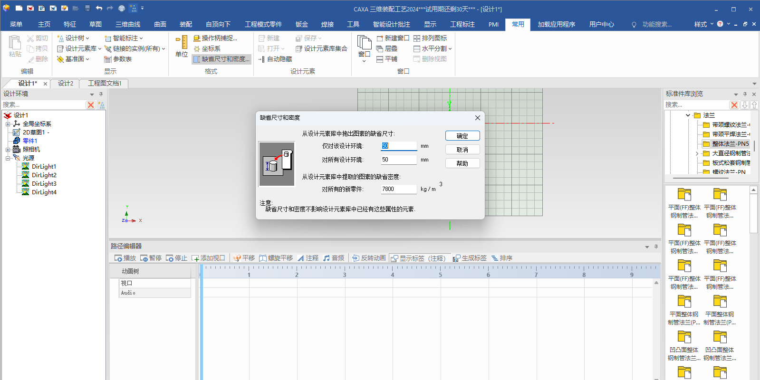760x380 pixels.
Task: Click the Stop (停止) animation button
Action: [176, 258]
